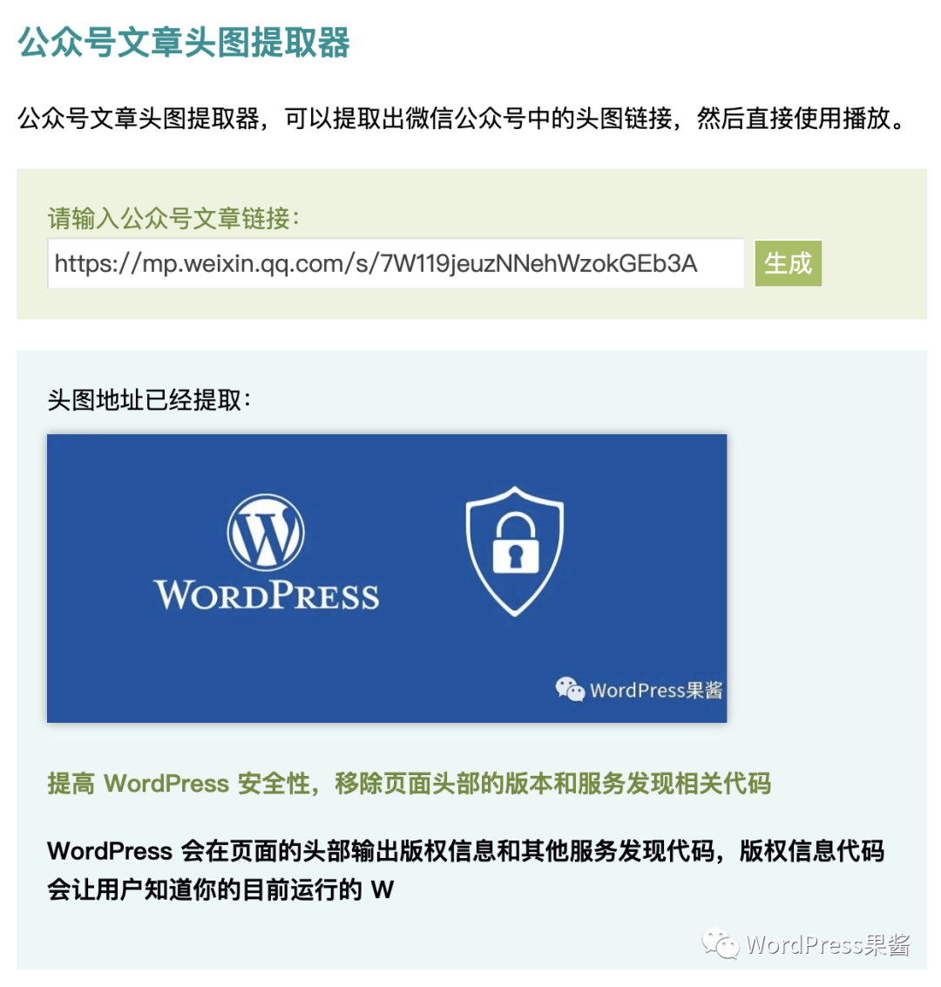941x987 pixels.
Task: Click the gray WeChat watermark icon at page bottom
Action: point(721,944)
